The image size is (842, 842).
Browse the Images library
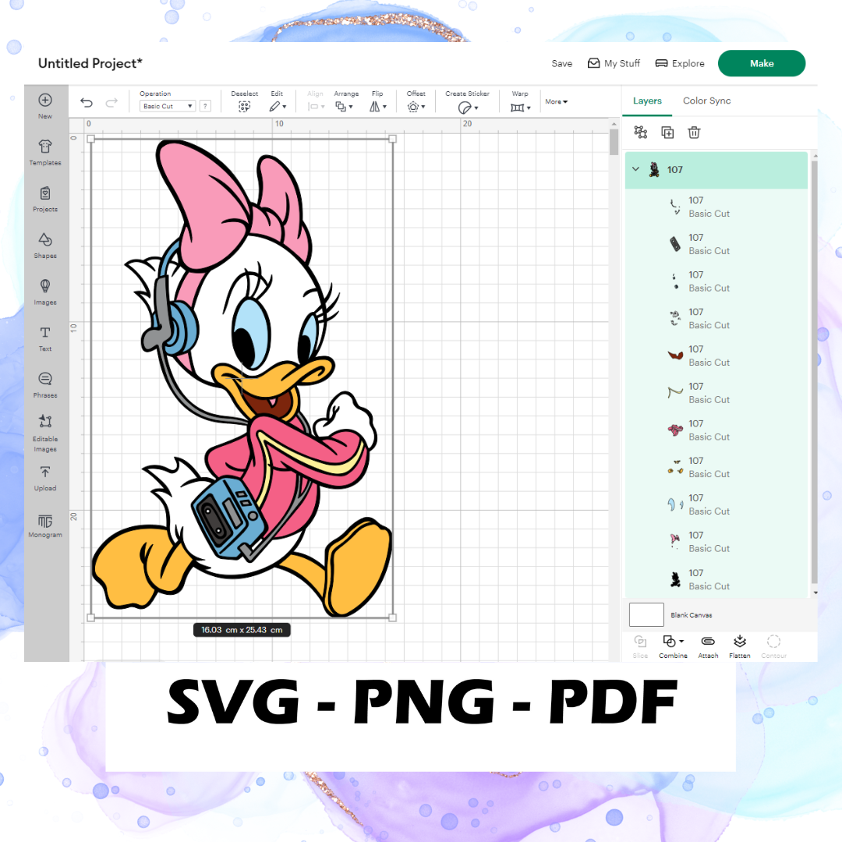point(45,292)
